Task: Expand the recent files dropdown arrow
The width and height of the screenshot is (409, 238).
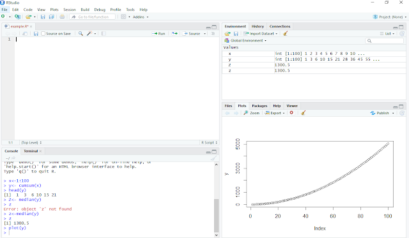Action: (35, 17)
